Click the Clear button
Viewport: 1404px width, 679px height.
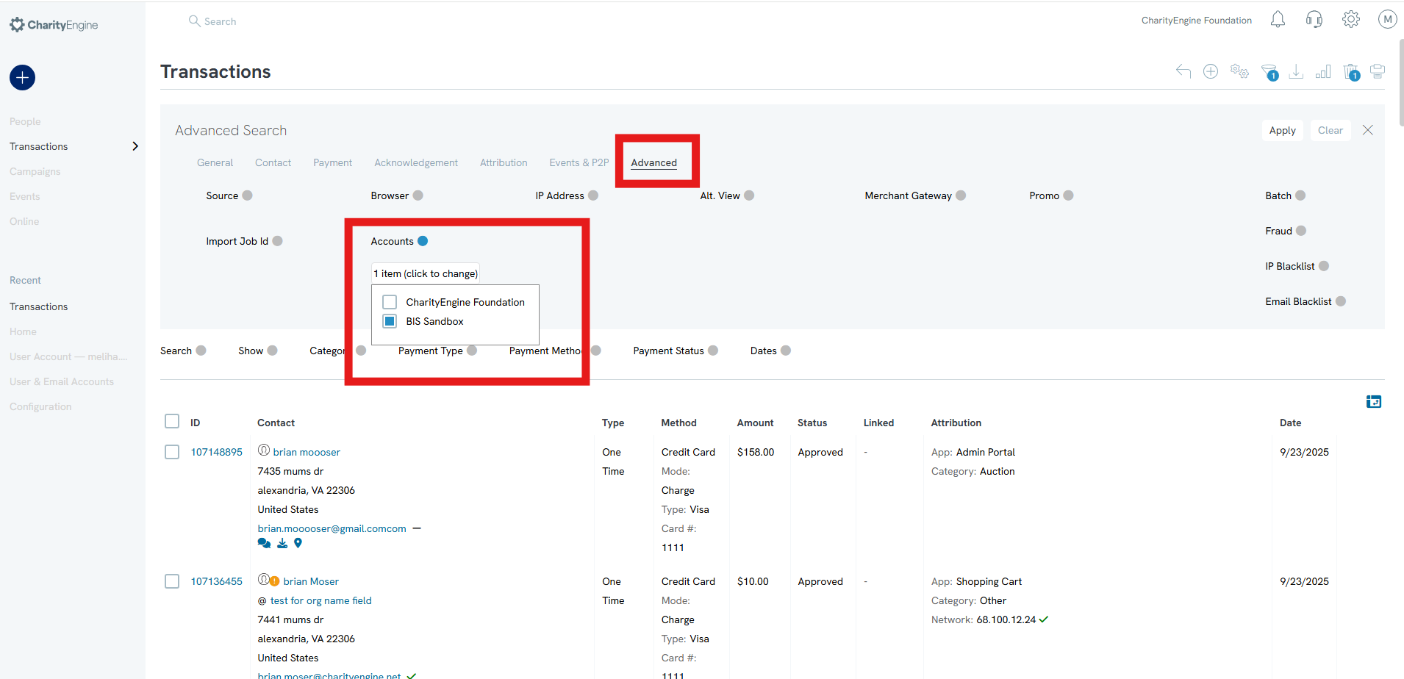pos(1330,130)
